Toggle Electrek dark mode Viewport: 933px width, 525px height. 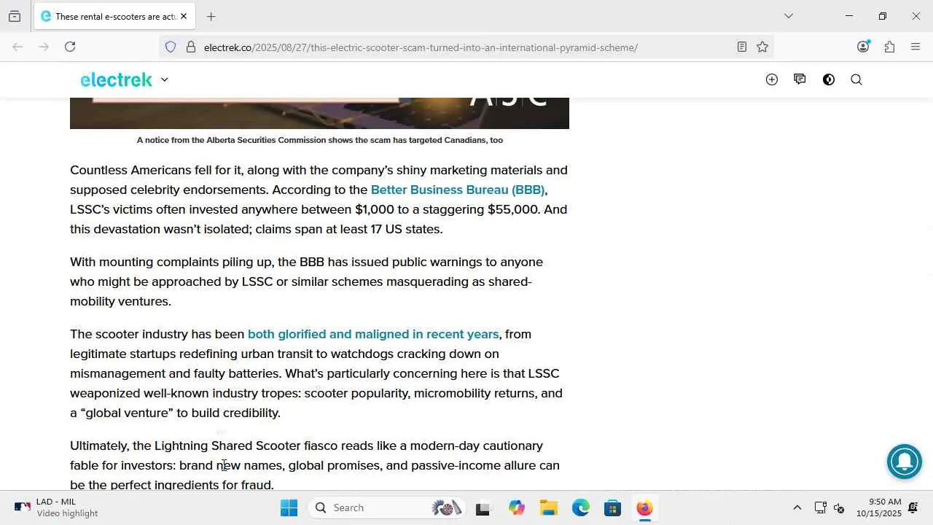pos(829,79)
